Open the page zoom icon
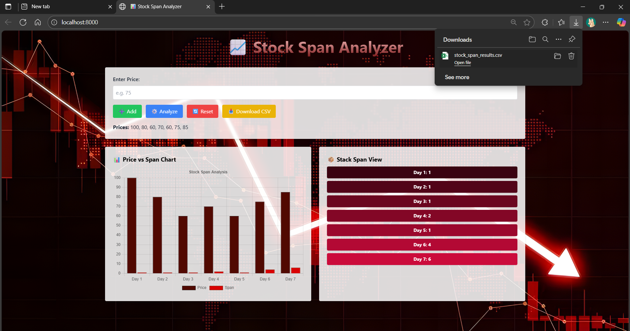This screenshot has height=331, width=630. [x=513, y=22]
